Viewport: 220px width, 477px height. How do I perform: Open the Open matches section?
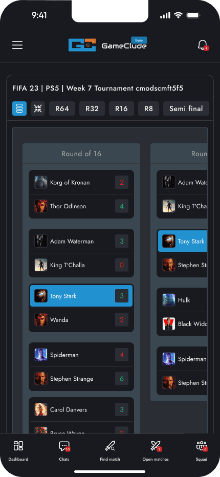tap(156, 451)
